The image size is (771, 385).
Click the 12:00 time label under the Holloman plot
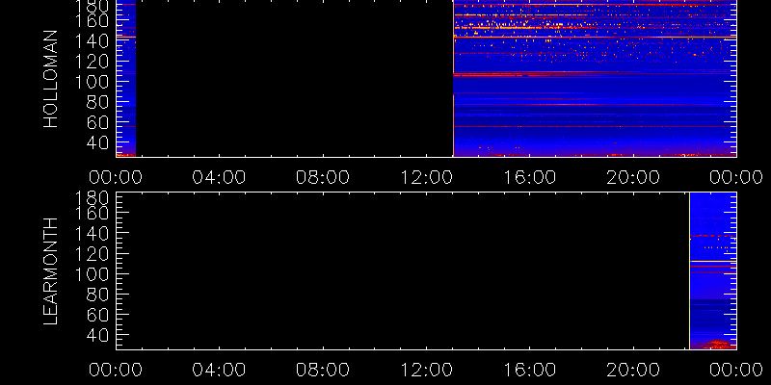coord(426,177)
